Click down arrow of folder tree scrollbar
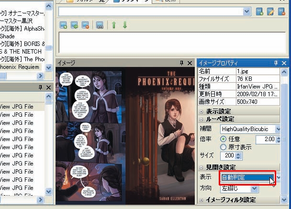 (49, 67)
